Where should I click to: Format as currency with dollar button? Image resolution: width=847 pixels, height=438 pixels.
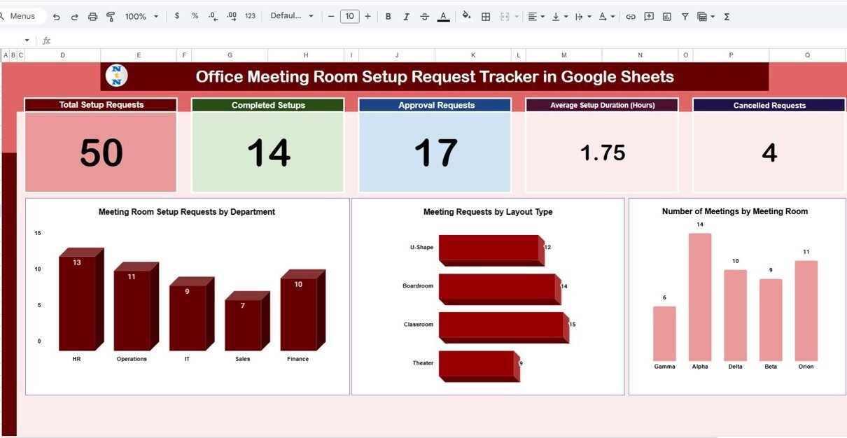click(177, 17)
